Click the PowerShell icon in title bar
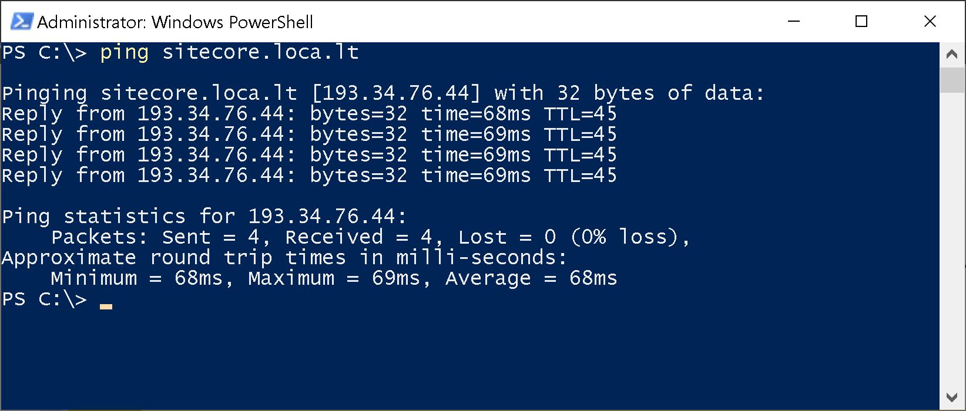966x411 pixels. [x=22, y=22]
